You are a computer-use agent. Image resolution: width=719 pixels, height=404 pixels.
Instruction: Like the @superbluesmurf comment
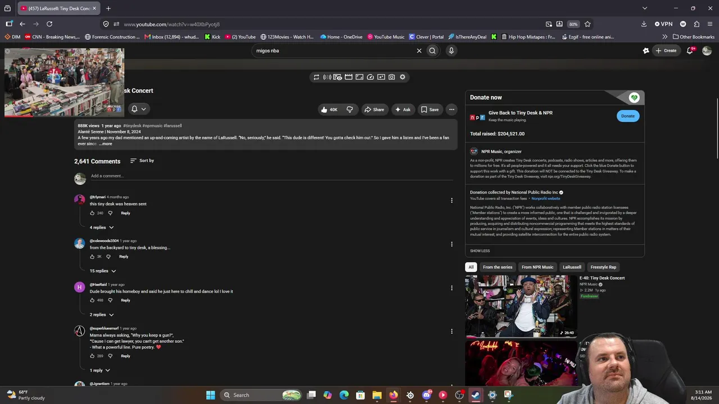(92, 356)
